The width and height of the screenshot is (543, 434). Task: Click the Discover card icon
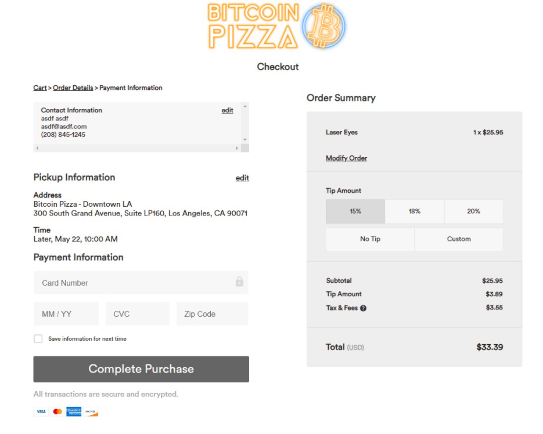(x=91, y=411)
